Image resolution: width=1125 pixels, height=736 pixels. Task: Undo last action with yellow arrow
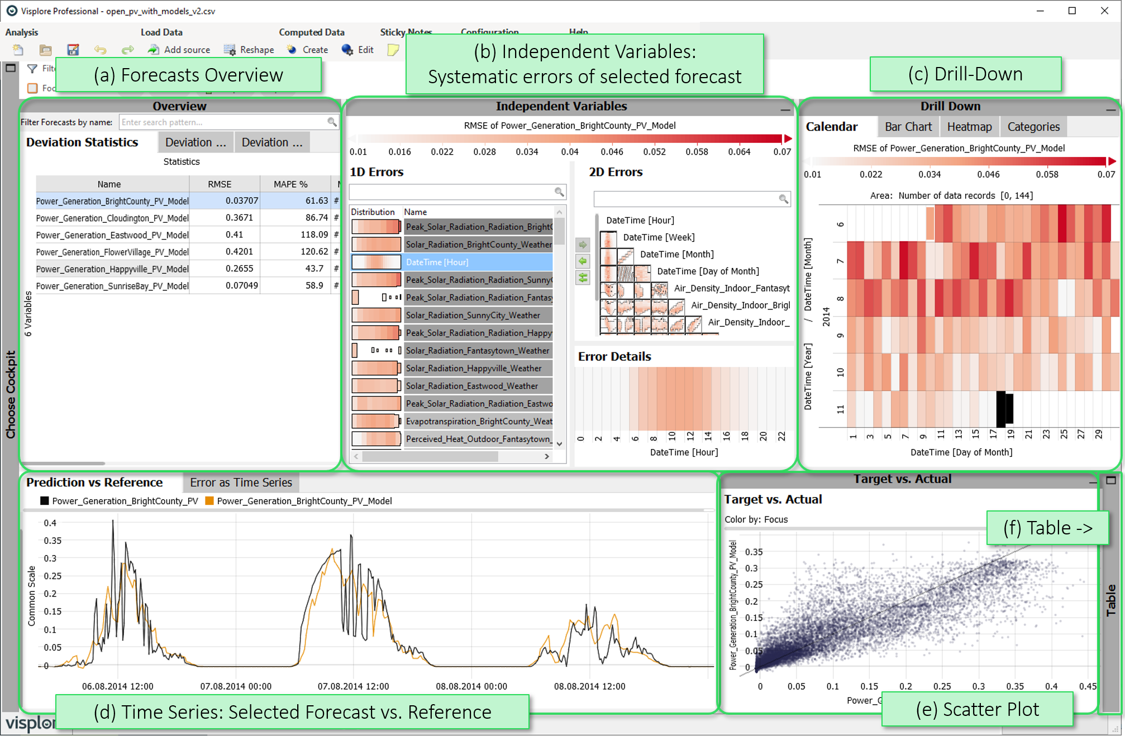100,50
